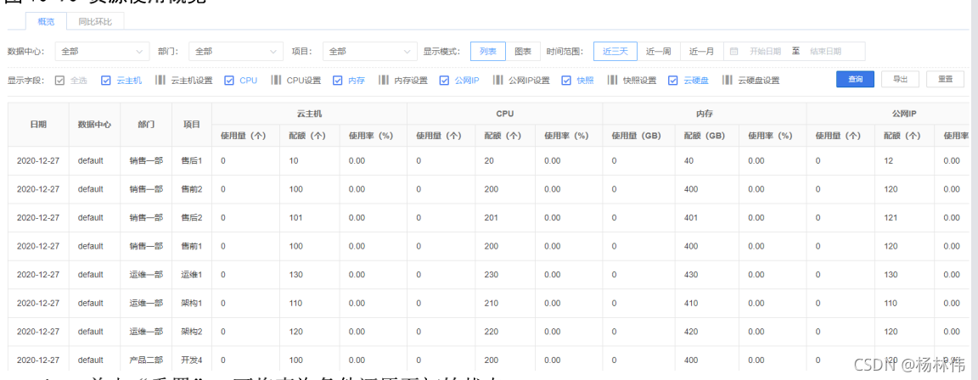Click 云主机 quota value 101
Viewport: 978px width, 380px height.
295,218
